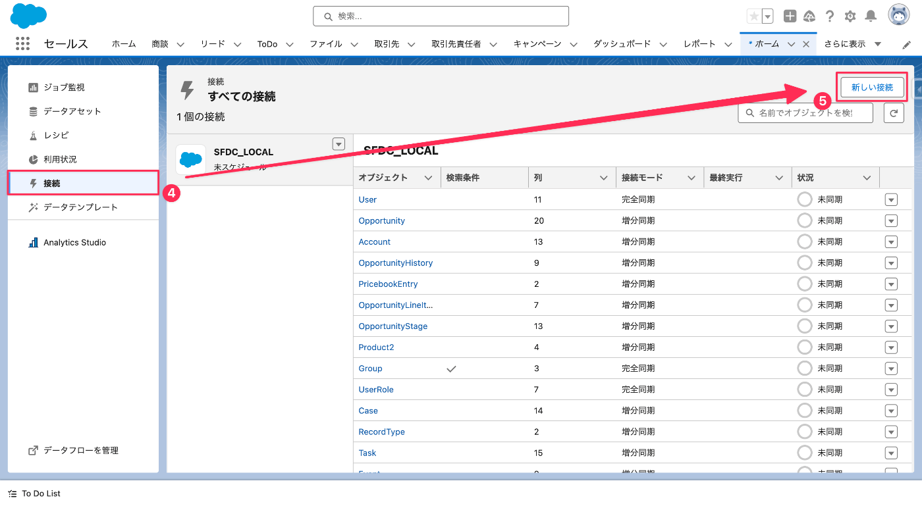Open the App Launcher grid icon

tap(22, 44)
